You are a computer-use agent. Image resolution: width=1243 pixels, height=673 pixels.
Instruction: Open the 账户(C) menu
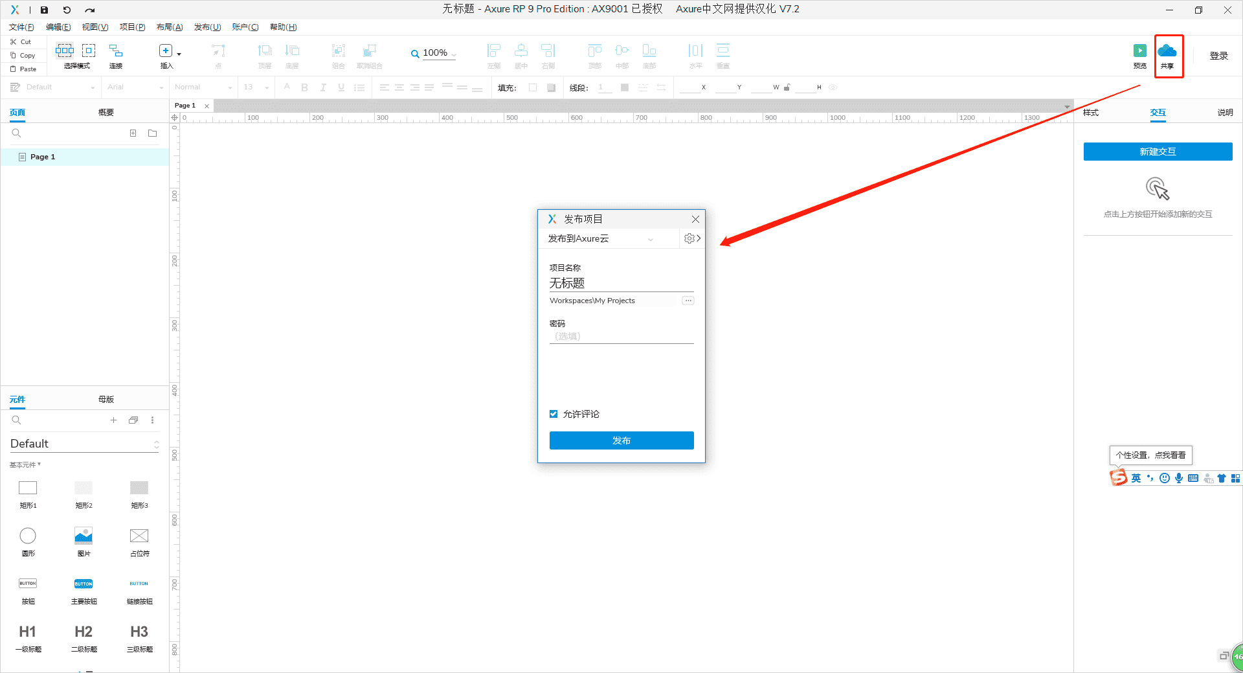[245, 27]
